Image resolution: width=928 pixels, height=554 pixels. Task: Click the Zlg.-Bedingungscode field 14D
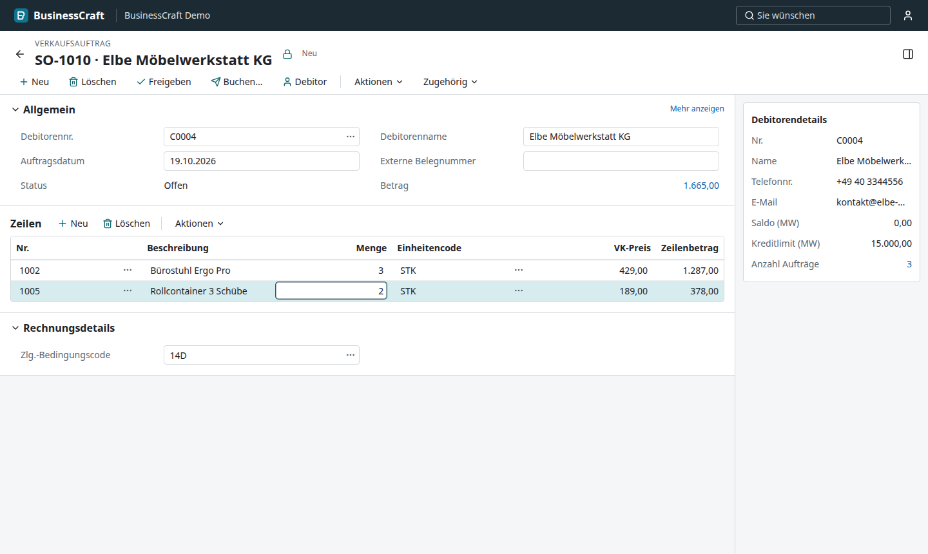click(262, 355)
